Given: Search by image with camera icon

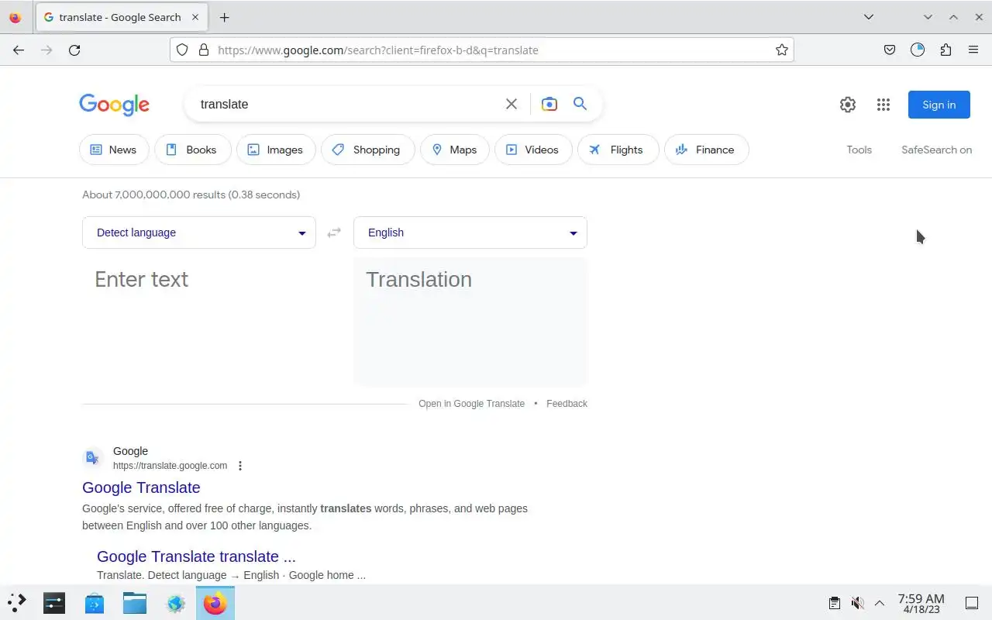Looking at the screenshot, I should click(549, 104).
